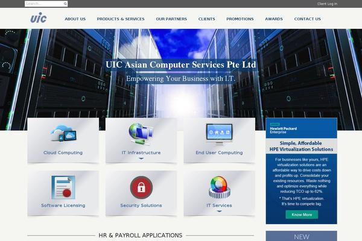This screenshot has height=241, width=362.
Task: Open the Clients menu item
Action: 206,19
